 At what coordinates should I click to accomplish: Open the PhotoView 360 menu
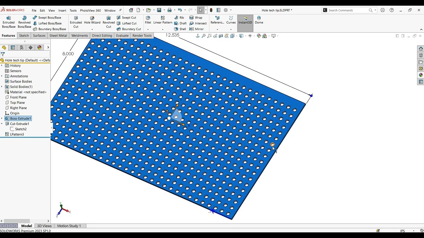click(x=90, y=11)
